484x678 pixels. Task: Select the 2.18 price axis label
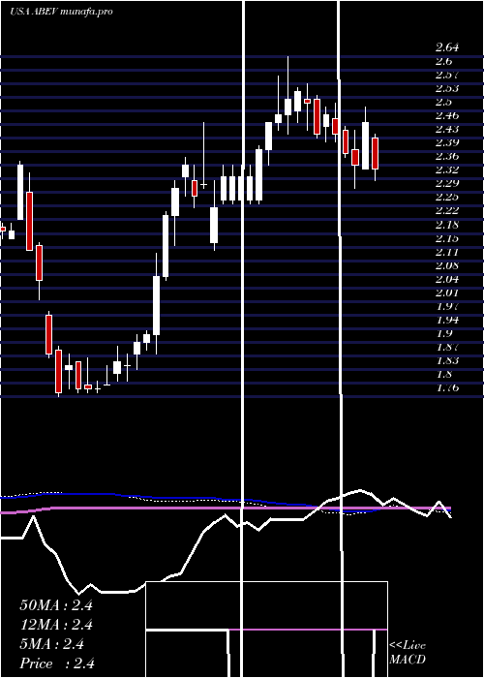click(447, 225)
